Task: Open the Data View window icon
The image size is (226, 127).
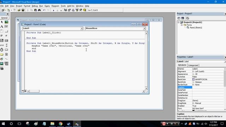Action: point(85,10)
